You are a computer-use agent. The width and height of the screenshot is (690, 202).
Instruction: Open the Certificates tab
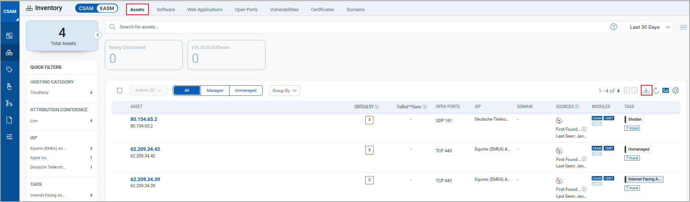point(322,10)
